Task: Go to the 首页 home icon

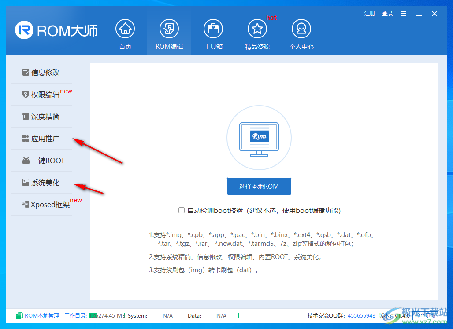Action: [125, 29]
